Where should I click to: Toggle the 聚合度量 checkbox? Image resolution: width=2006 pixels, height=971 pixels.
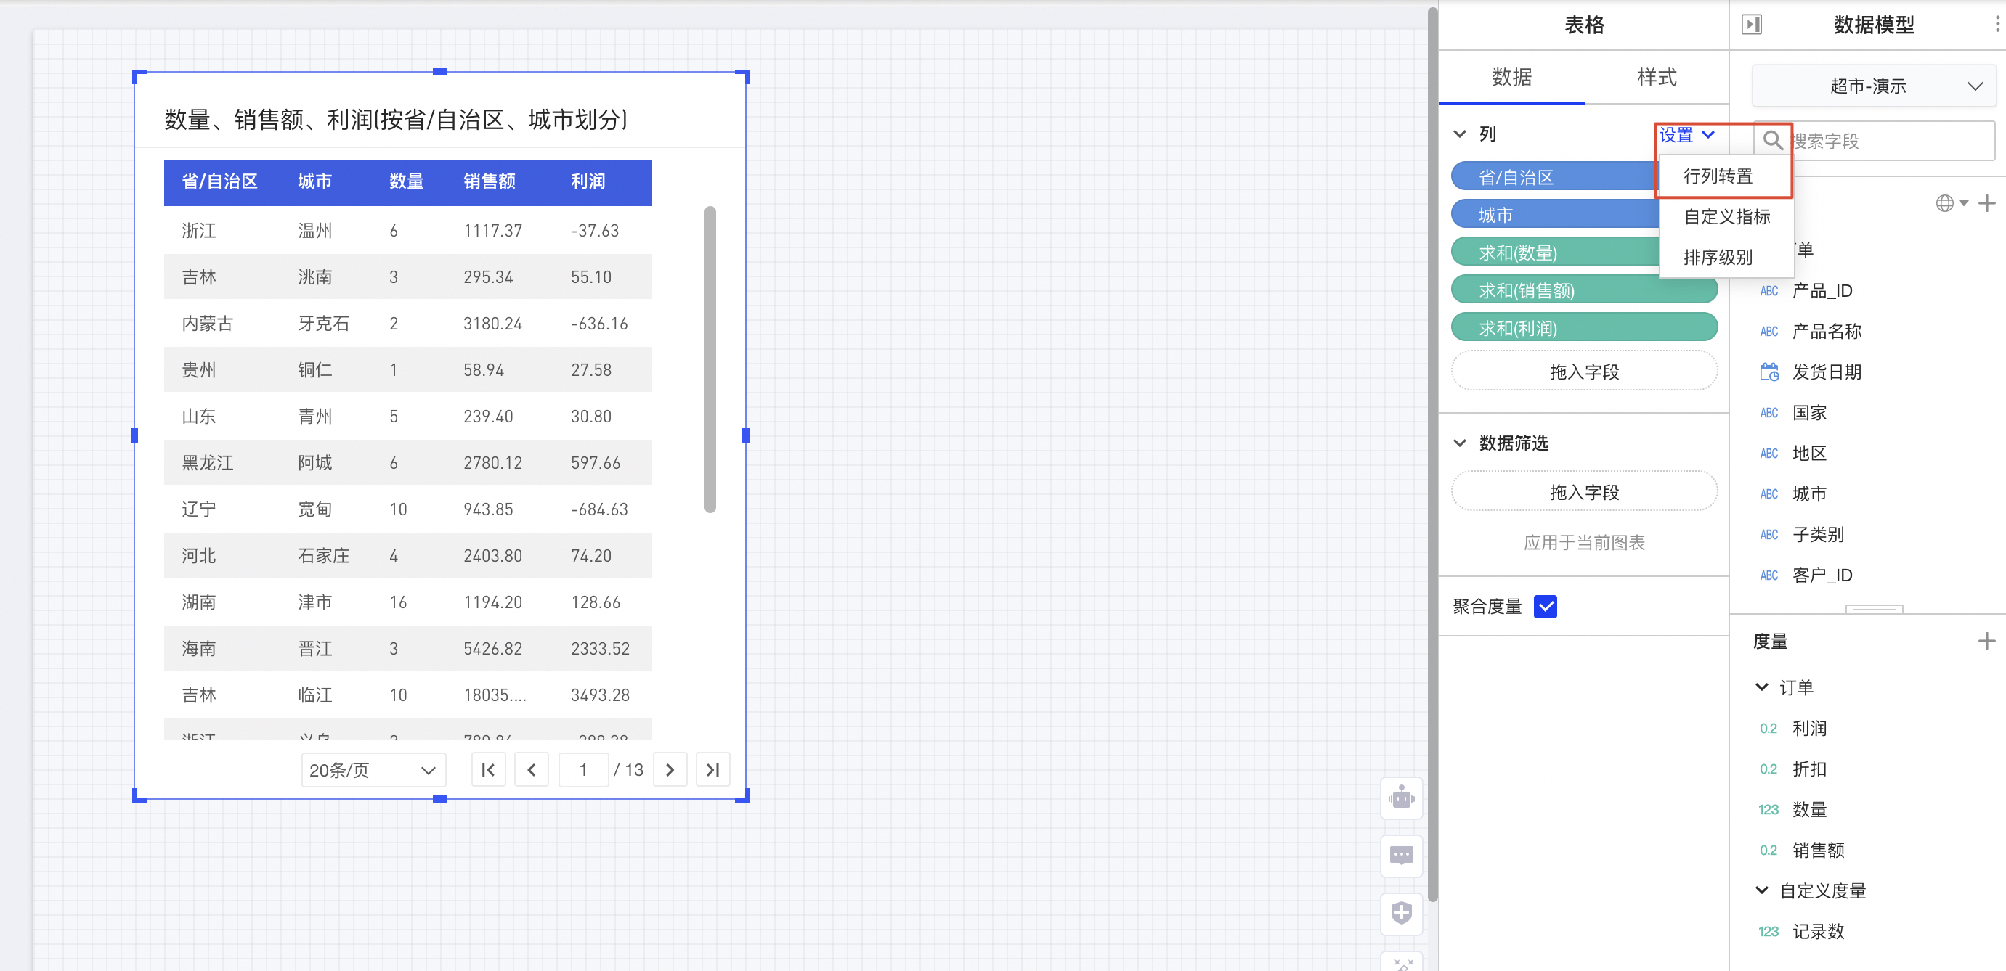pos(1545,606)
